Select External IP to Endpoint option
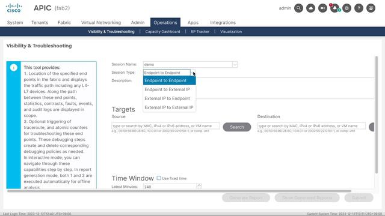The width and height of the screenshot is (385, 216). [170, 98]
